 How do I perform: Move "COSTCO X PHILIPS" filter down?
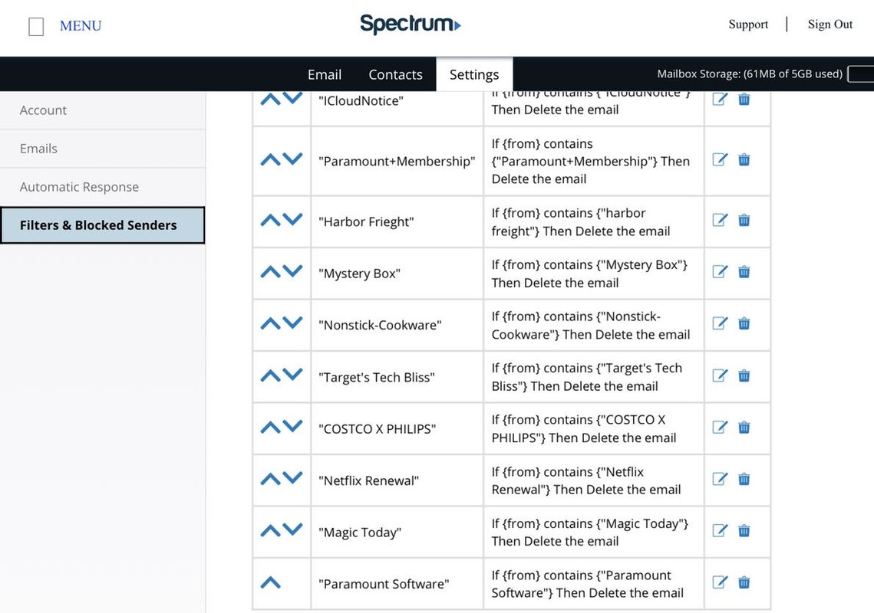coord(292,426)
